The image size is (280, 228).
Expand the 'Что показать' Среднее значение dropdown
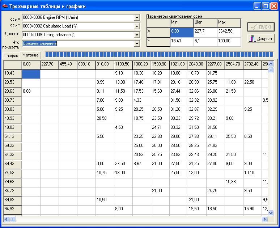tap(137, 43)
